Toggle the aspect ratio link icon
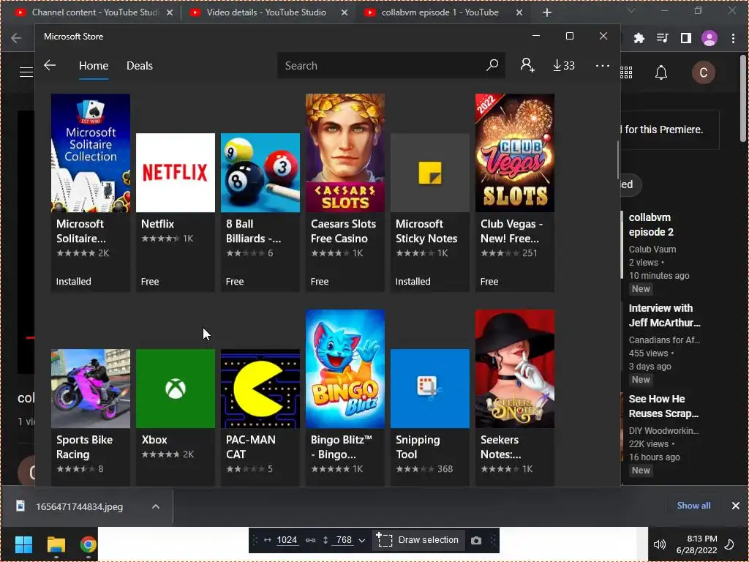Image resolution: width=749 pixels, height=562 pixels. pyautogui.click(x=310, y=541)
